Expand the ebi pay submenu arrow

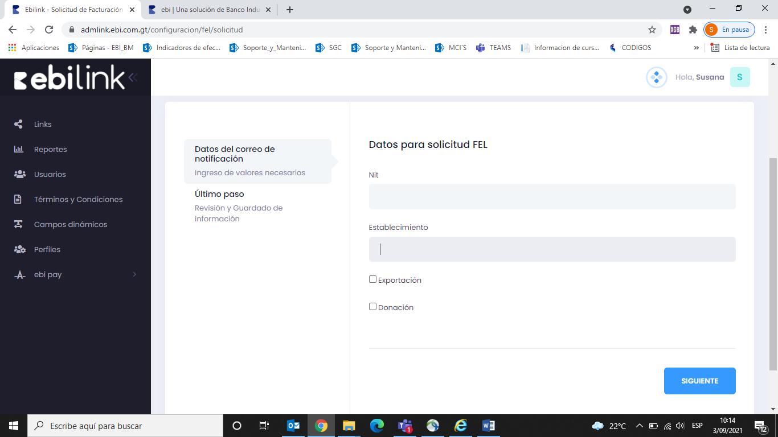pos(134,274)
